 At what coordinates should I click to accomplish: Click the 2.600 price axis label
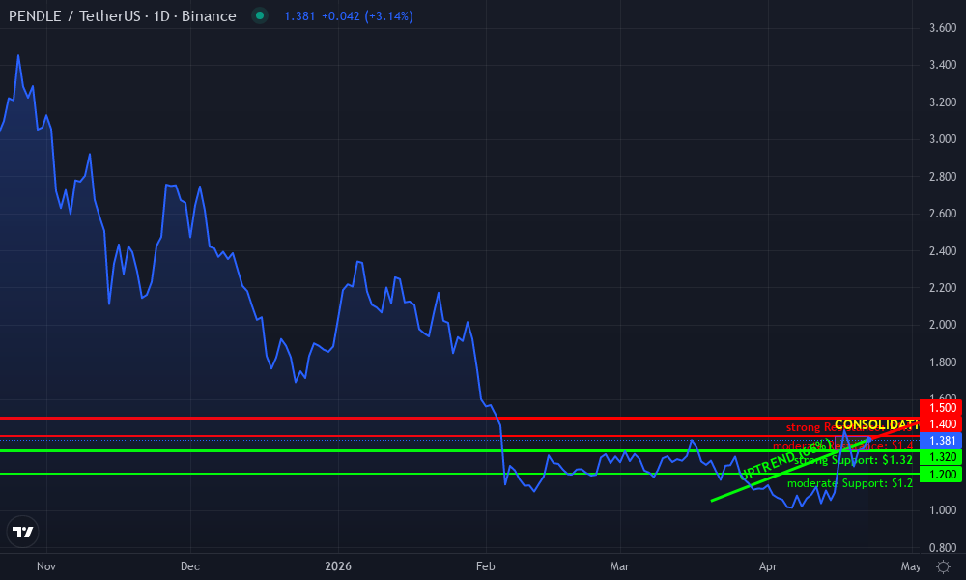(943, 214)
